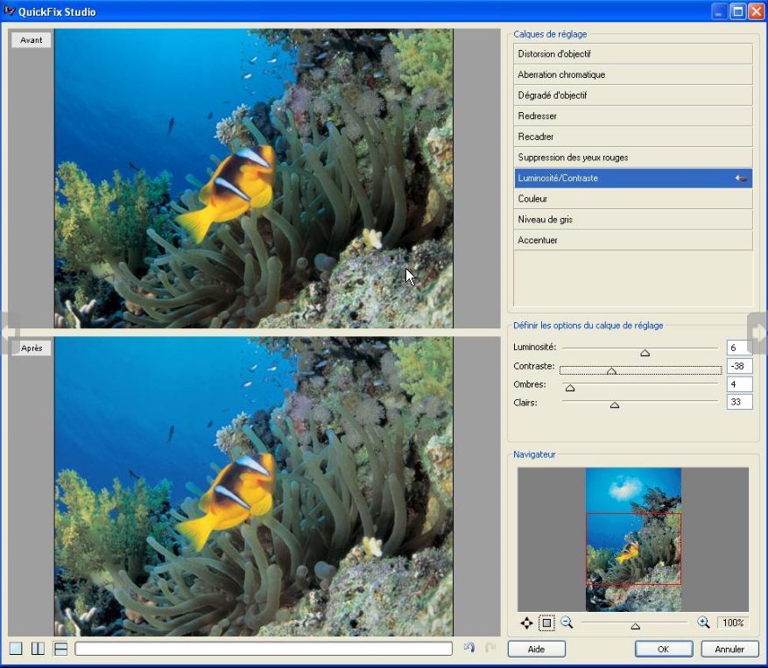Click the undo arrow icon

[469, 648]
